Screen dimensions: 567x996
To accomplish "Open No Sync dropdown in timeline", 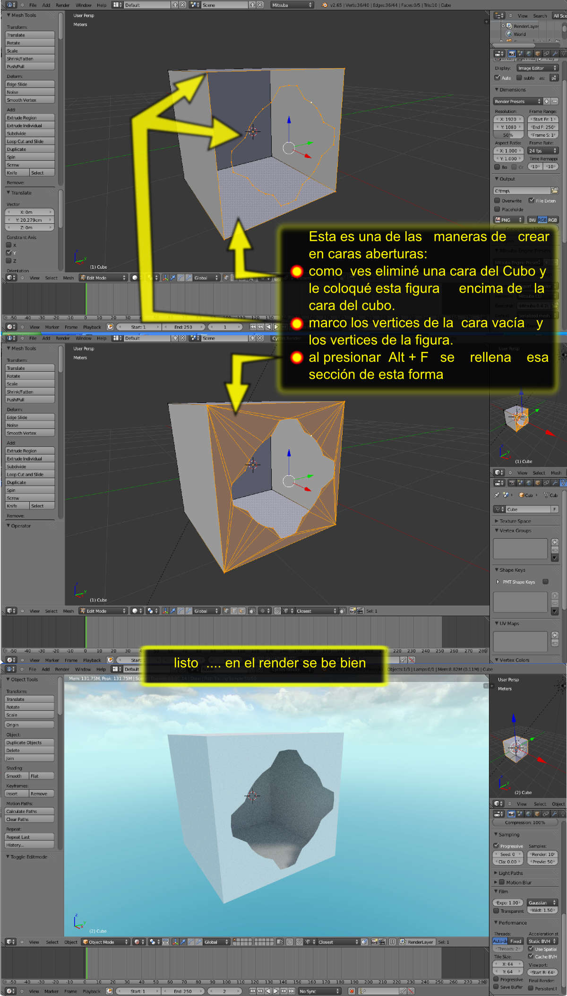I will (319, 991).
